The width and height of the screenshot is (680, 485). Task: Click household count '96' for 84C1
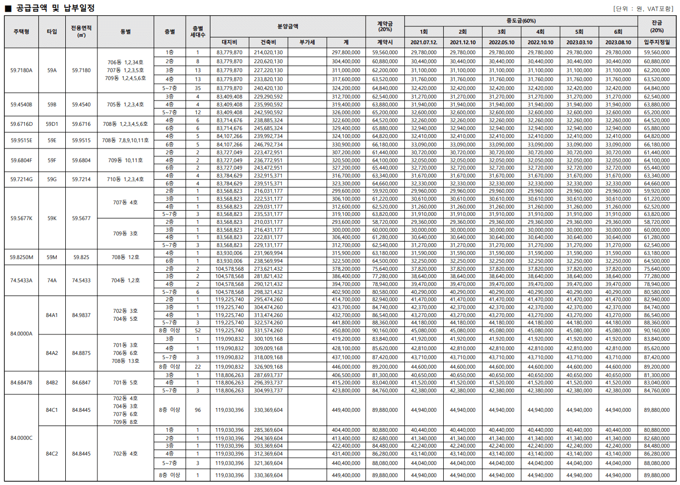pyautogui.click(x=197, y=410)
